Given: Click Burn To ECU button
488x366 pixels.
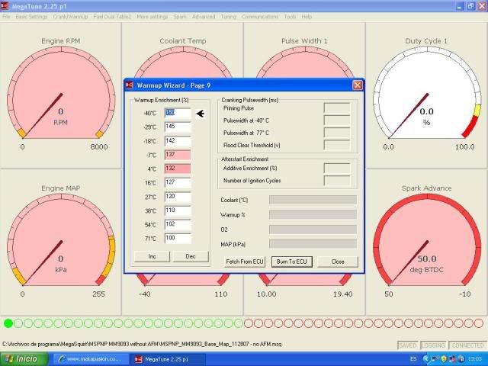Looking at the screenshot, I should [x=291, y=262].
